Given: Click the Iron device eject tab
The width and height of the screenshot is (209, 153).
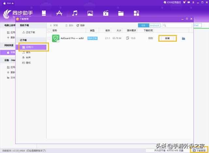Looking at the screenshot, I should pyautogui.click(x=8, y=3).
